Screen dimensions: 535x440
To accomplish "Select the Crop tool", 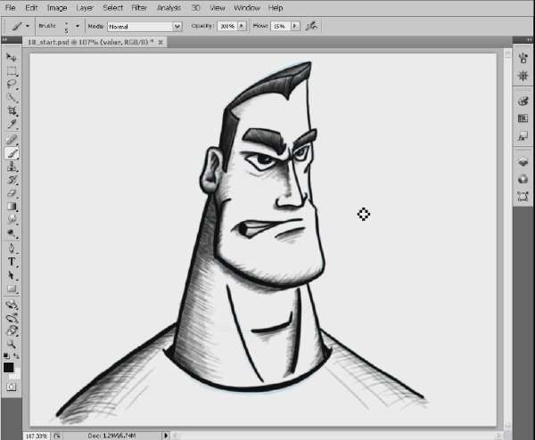I will click(12, 110).
